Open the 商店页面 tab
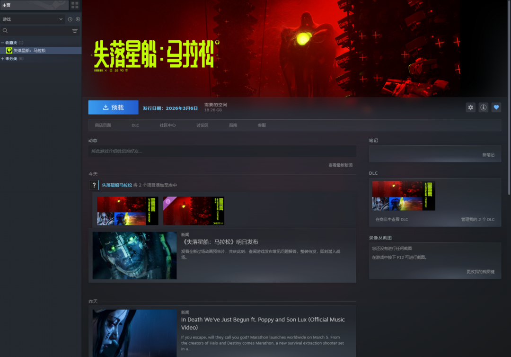The width and height of the screenshot is (511, 357). click(103, 125)
